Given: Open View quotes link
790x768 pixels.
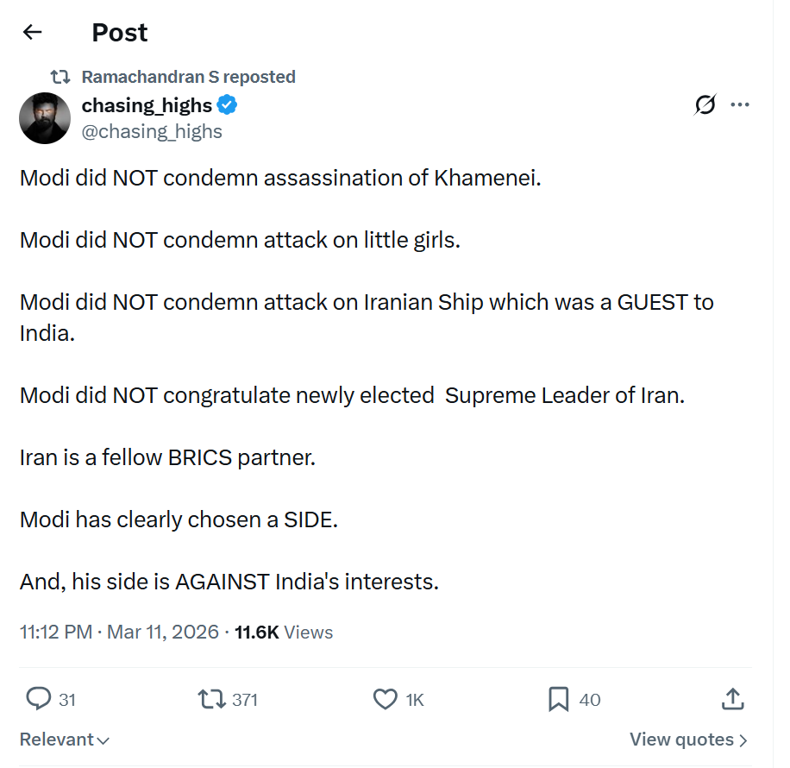Looking at the screenshot, I should point(688,740).
